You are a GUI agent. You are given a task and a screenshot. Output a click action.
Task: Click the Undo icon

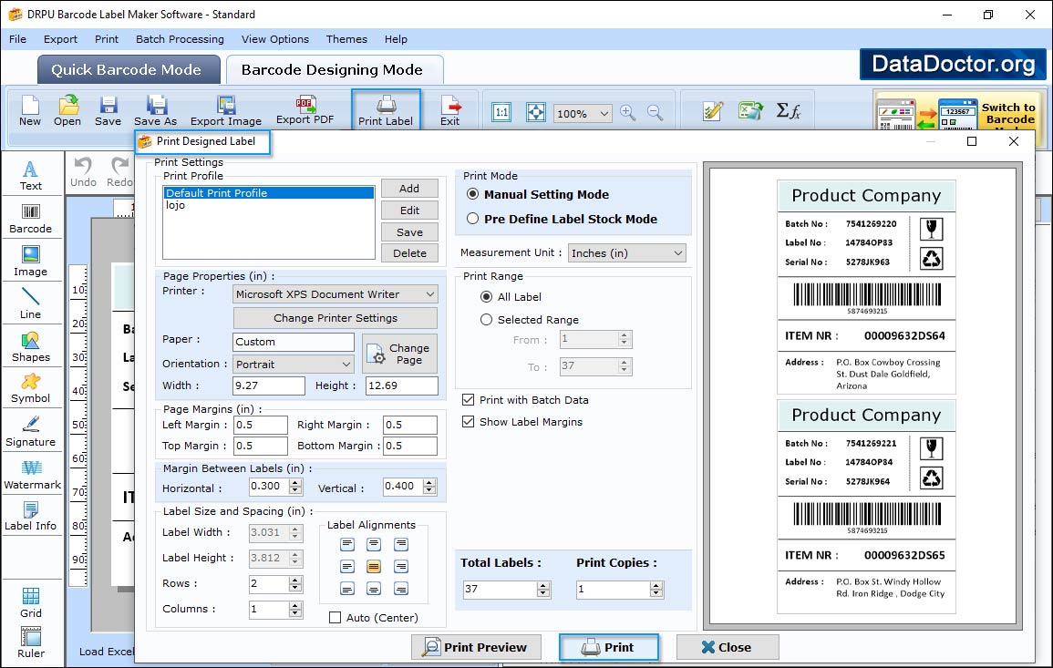coord(83,172)
